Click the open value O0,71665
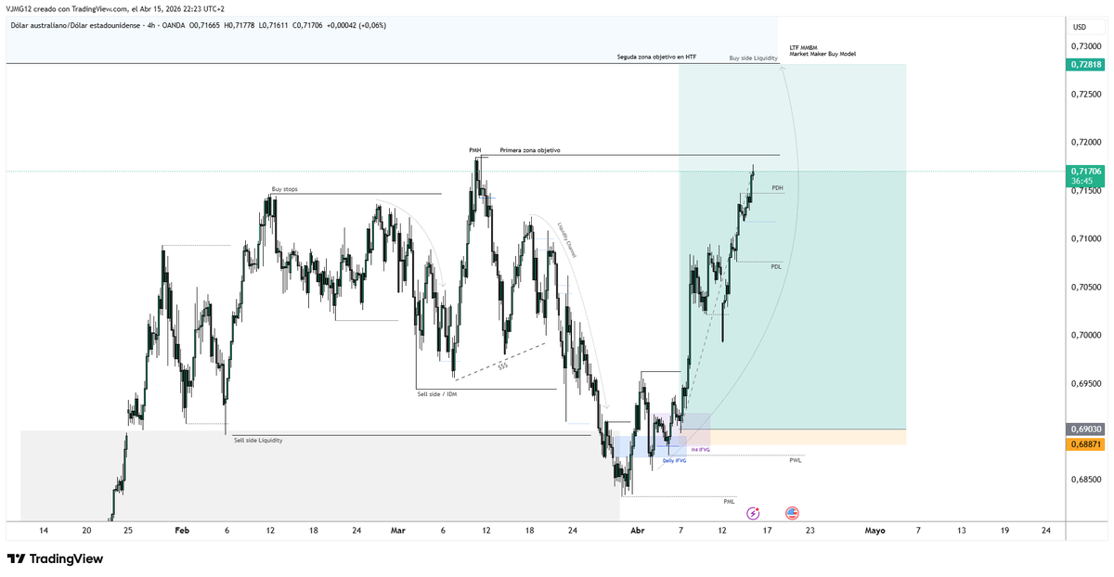 pos(206,25)
